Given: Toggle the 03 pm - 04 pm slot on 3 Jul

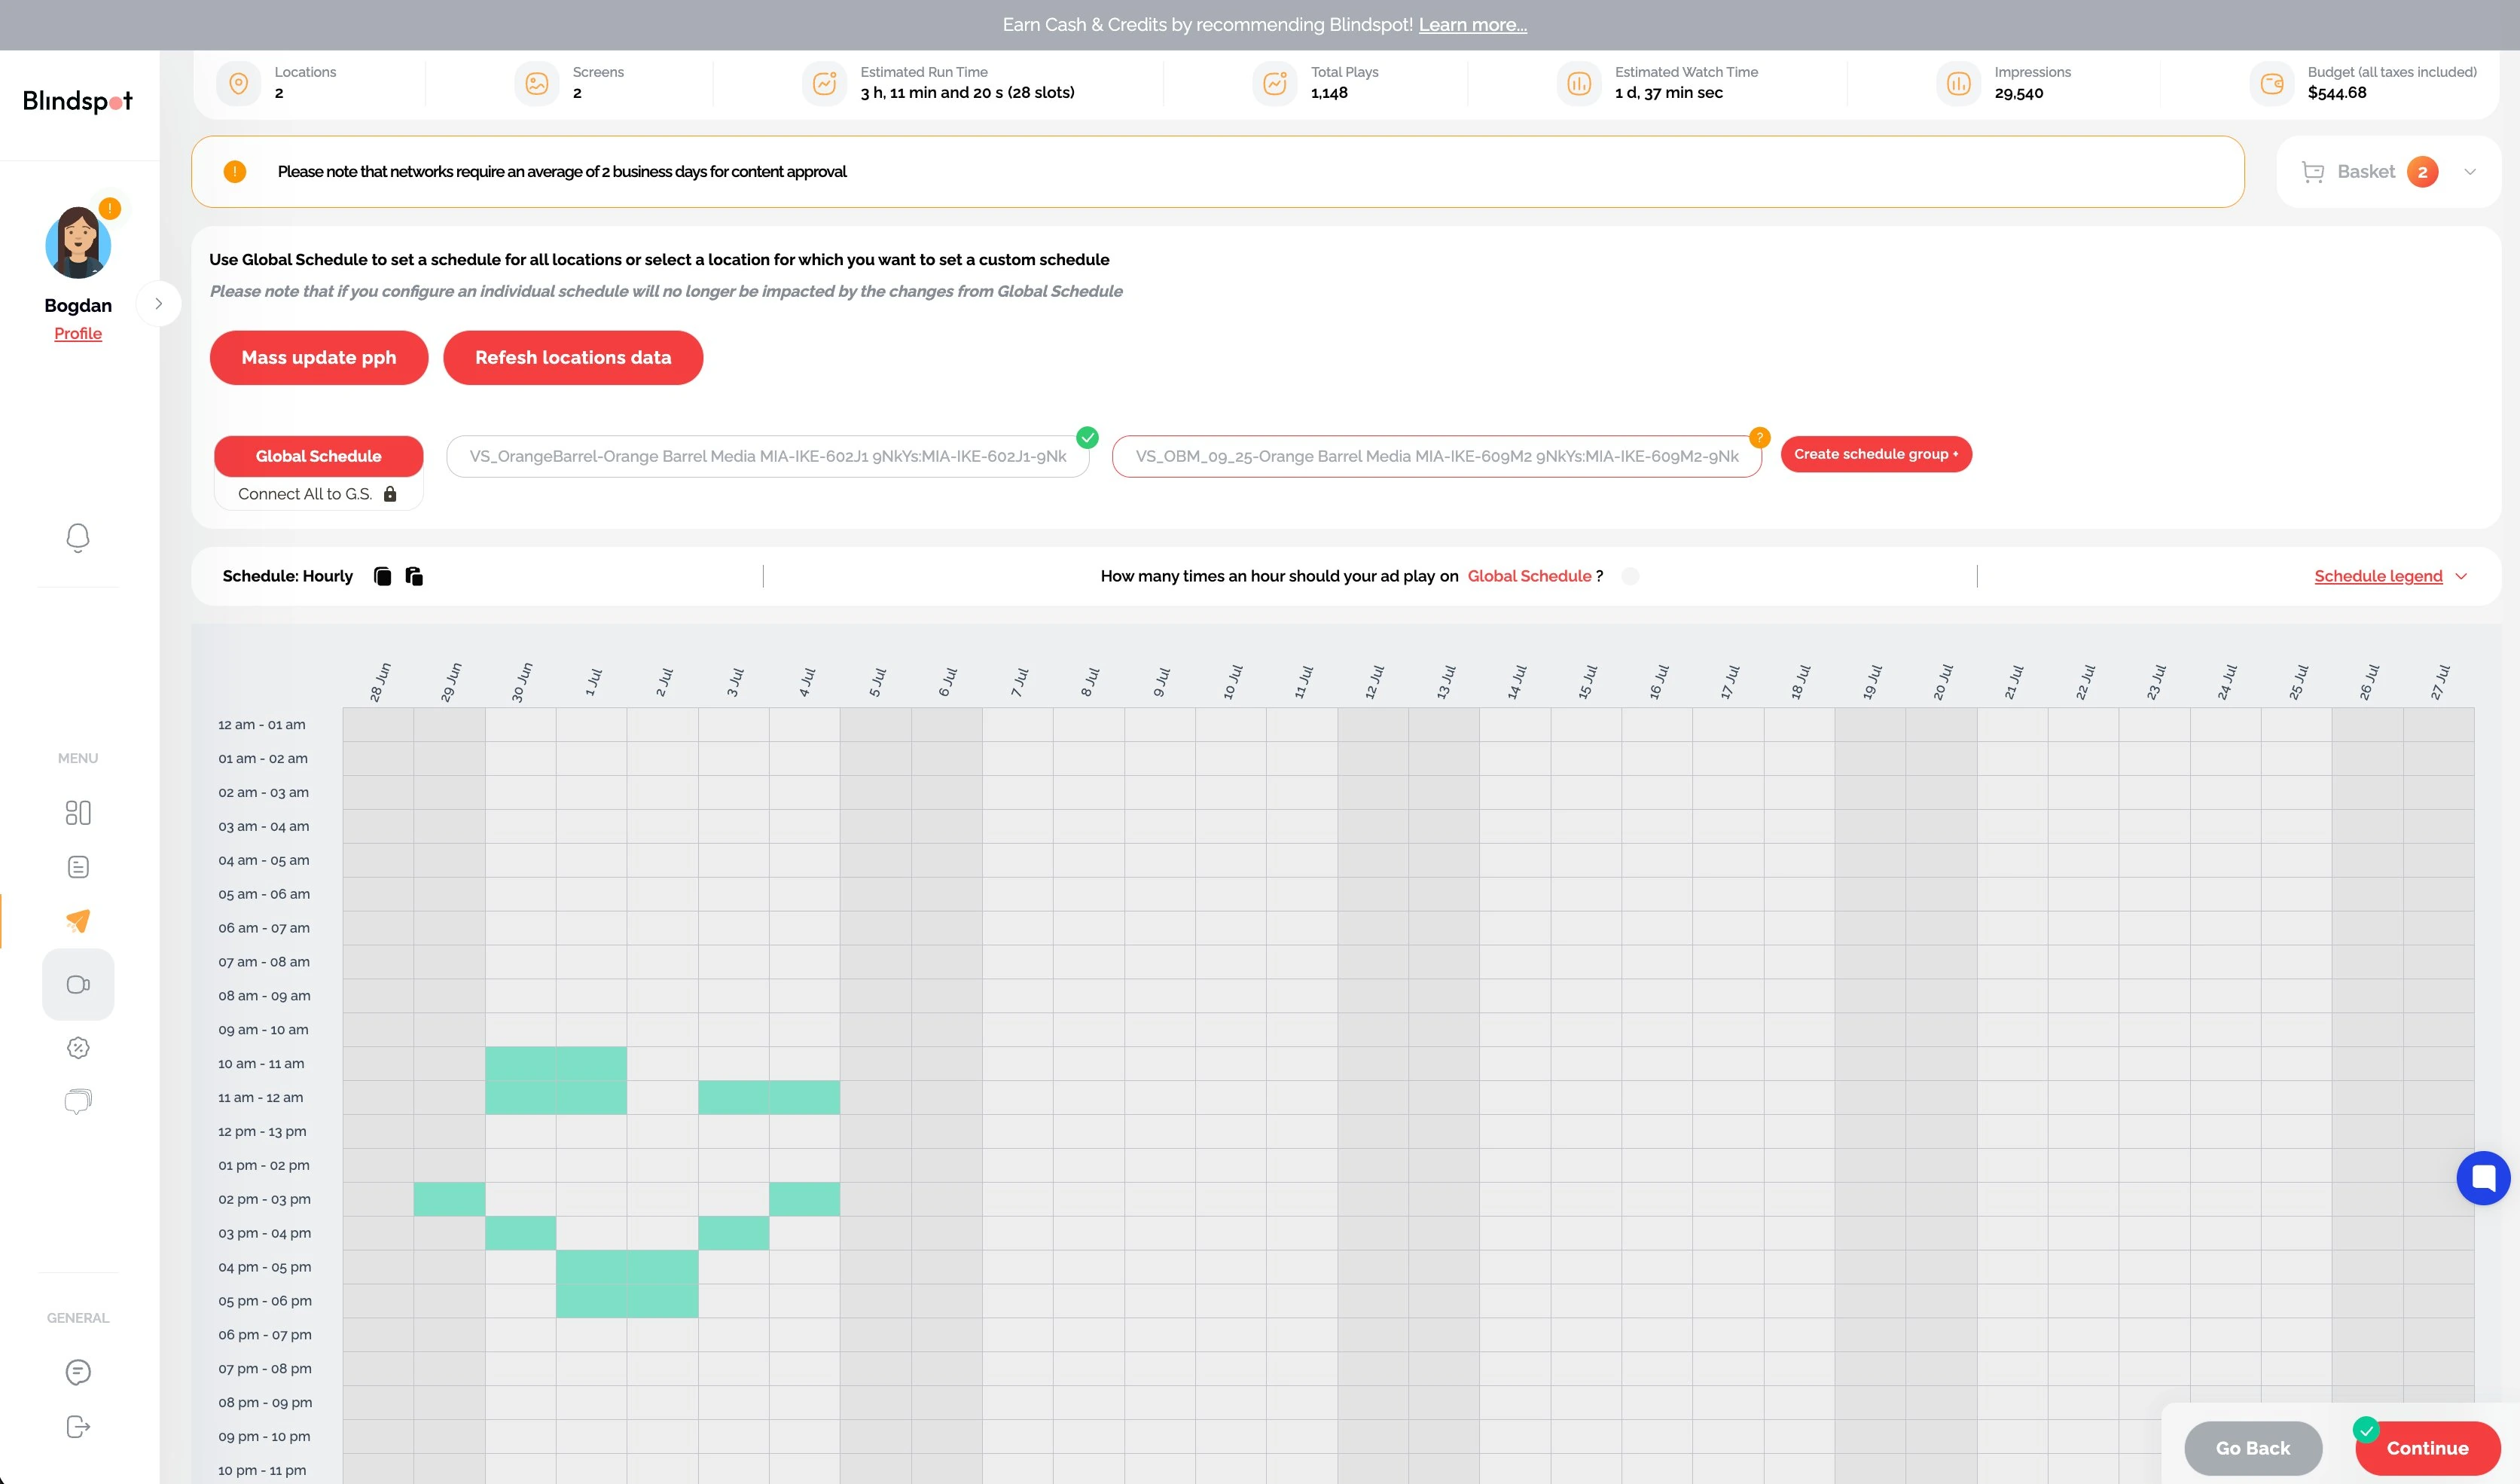Looking at the screenshot, I should [x=733, y=1233].
